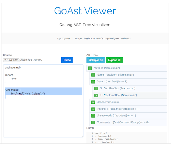Select the Decls : []ast.Decl tree row
Image resolution: width=171 pixels, height=144 pixels.
tap(113, 82)
